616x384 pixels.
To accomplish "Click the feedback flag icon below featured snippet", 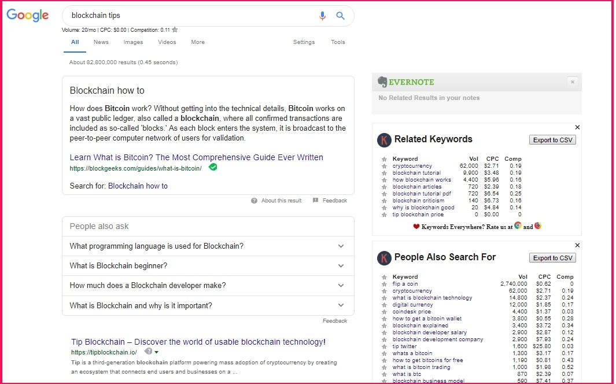I will click(315, 200).
